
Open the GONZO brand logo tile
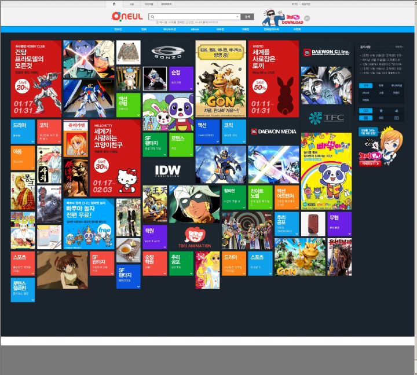point(168,52)
